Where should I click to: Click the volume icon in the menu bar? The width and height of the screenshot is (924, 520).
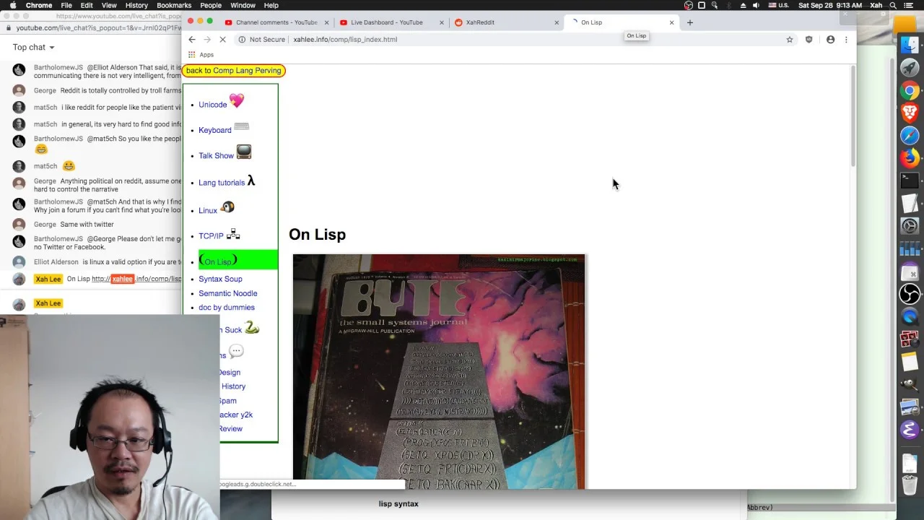coord(756,5)
